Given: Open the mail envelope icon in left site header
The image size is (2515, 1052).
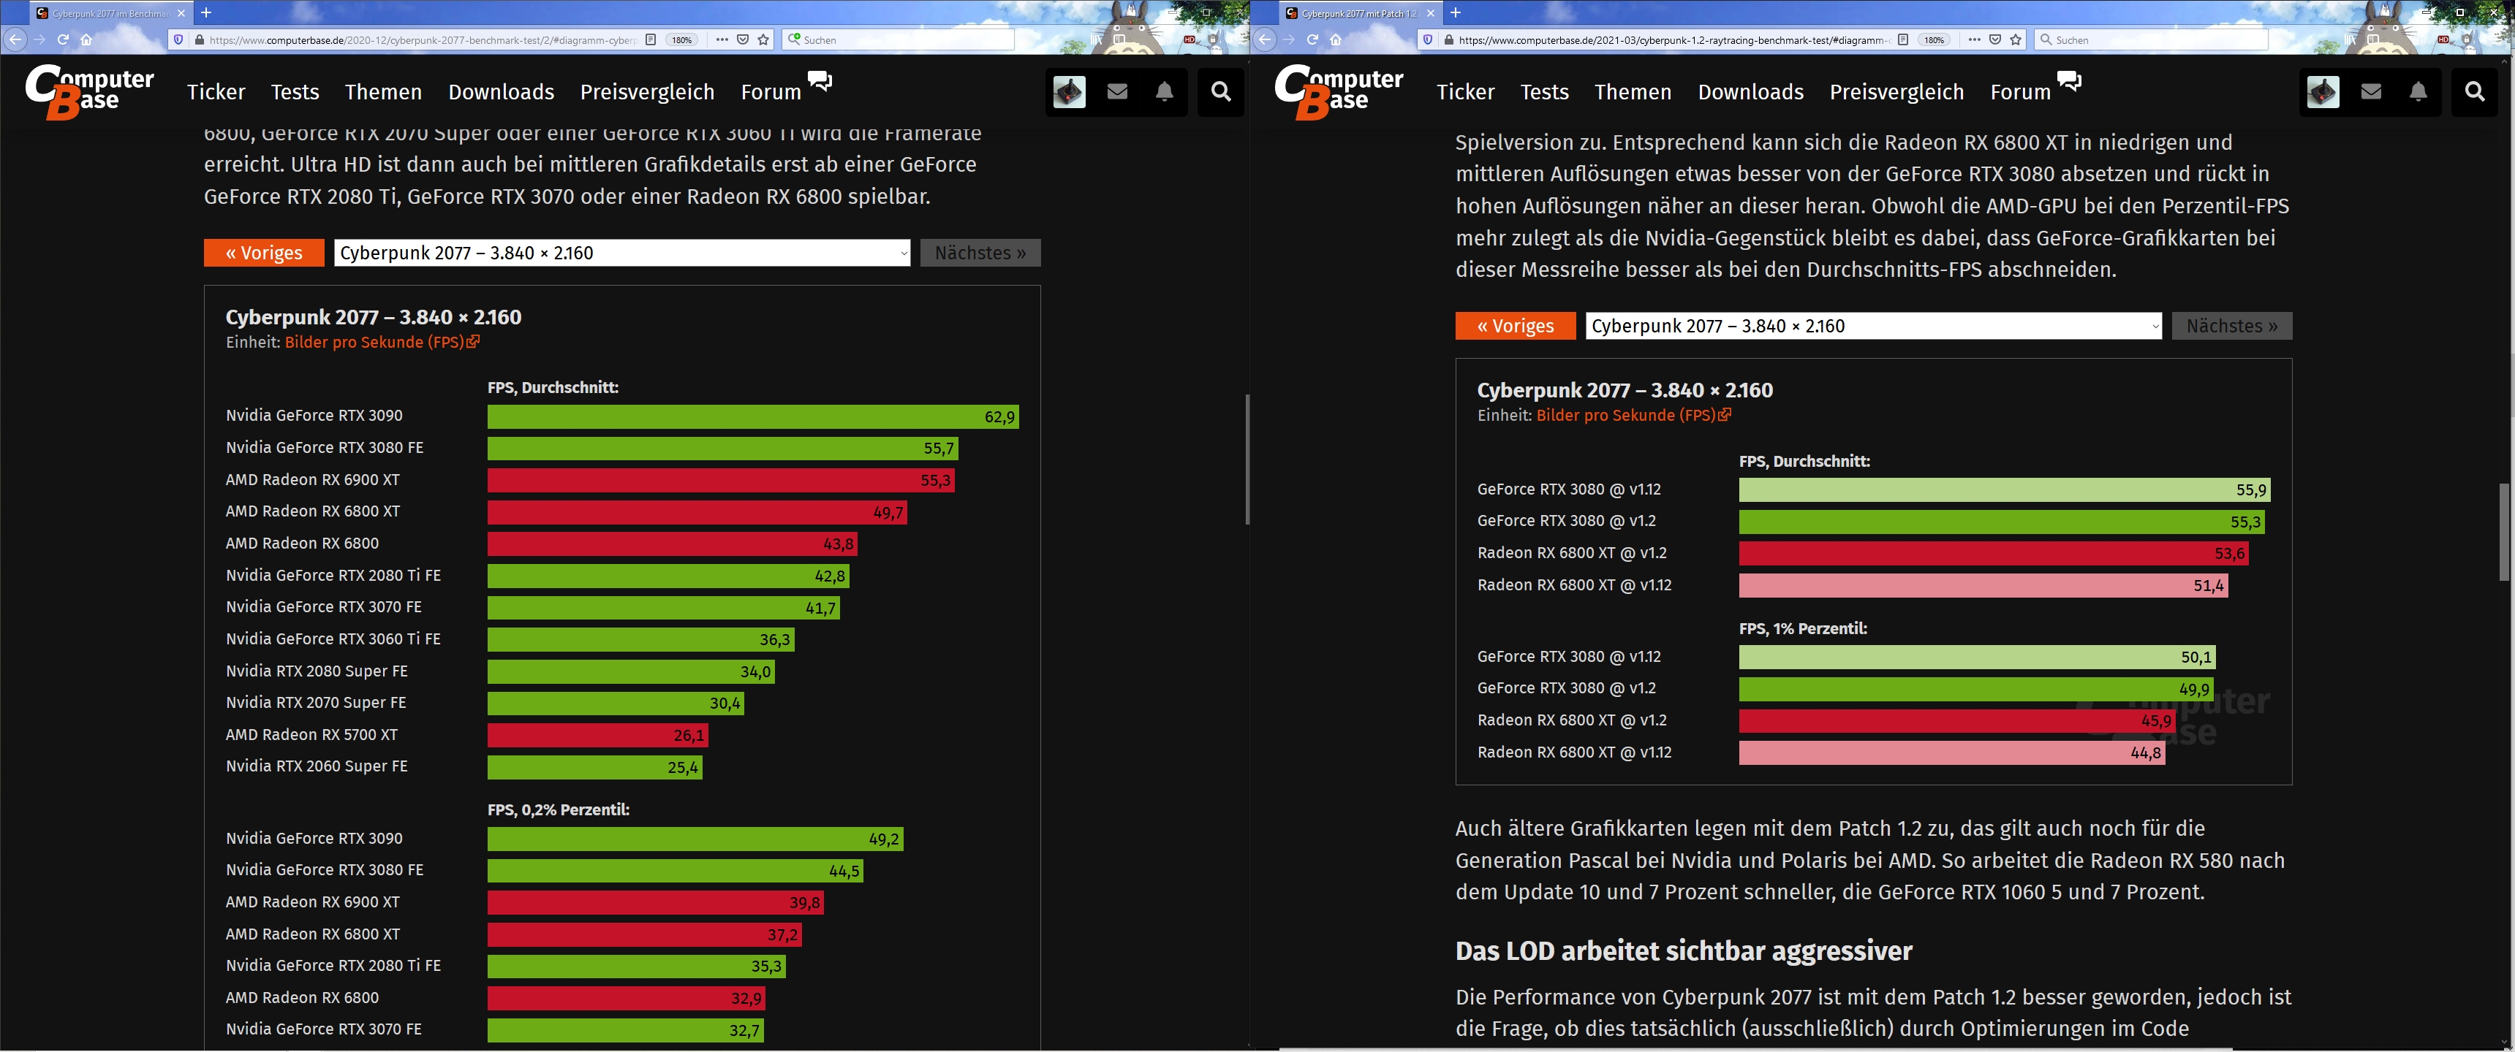Looking at the screenshot, I should coord(1117,92).
